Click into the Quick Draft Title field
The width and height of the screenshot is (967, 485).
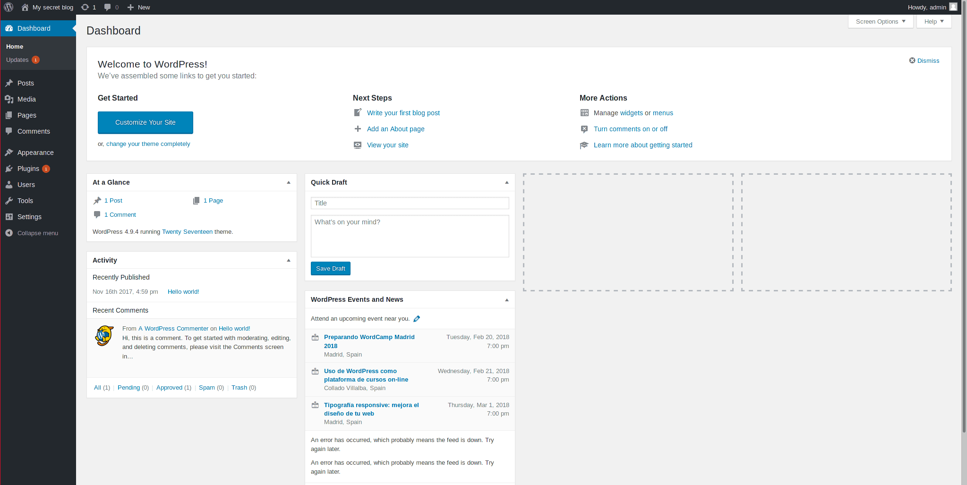pyautogui.click(x=410, y=203)
